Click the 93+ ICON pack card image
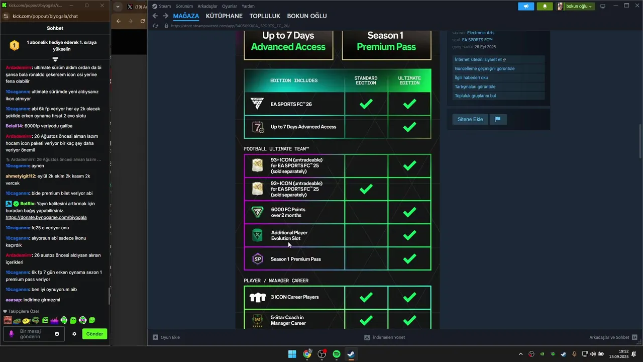The image size is (643, 362). pos(257,165)
